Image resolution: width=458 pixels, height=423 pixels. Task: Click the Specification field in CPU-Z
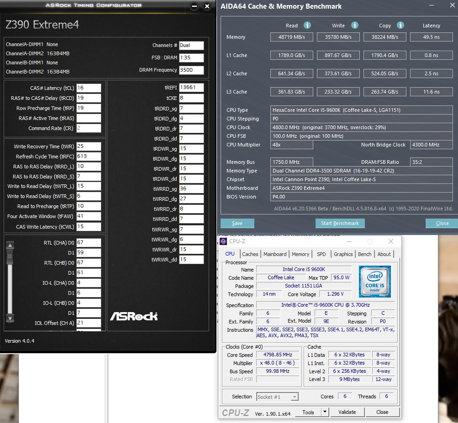pyautogui.click(x=326, y=305)
